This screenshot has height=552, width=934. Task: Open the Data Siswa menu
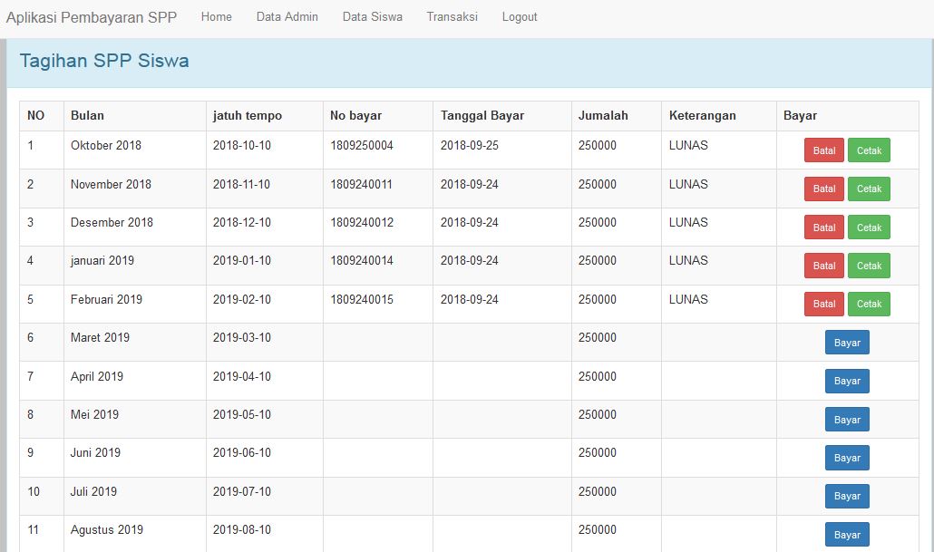point(372,16)
